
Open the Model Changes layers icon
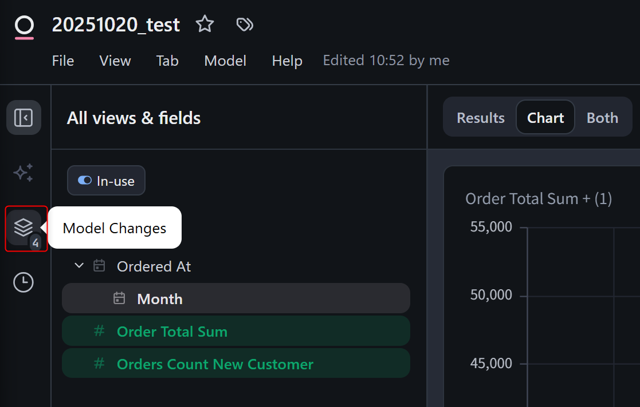(23, 228)
